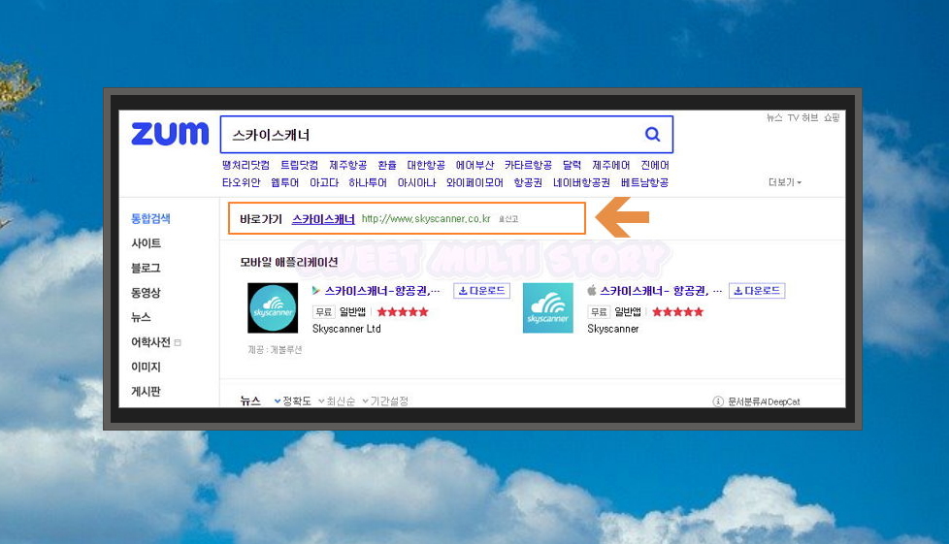Open the 스카이스캐너 shortcut link

pyautogui.click(x=323, y=219)
